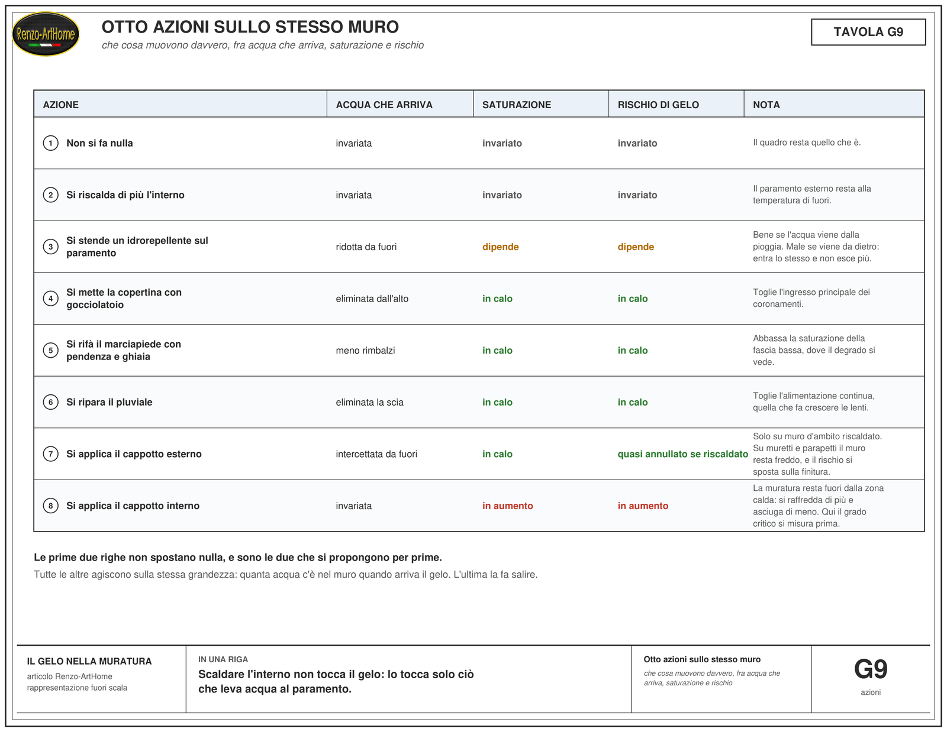The image size is (947, 732).
Task: Select the orange 'dipende' under RISCHIO DI GELO
Action: click(x=636, y=247)
